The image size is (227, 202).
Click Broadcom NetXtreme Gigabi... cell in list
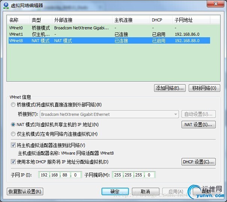(81, 28)
